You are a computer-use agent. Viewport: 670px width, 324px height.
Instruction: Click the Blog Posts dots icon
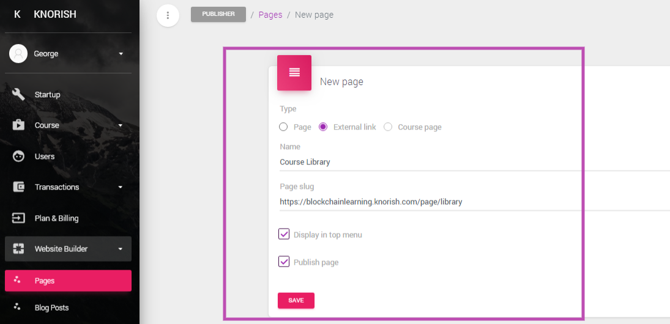(x=17, y=306)
